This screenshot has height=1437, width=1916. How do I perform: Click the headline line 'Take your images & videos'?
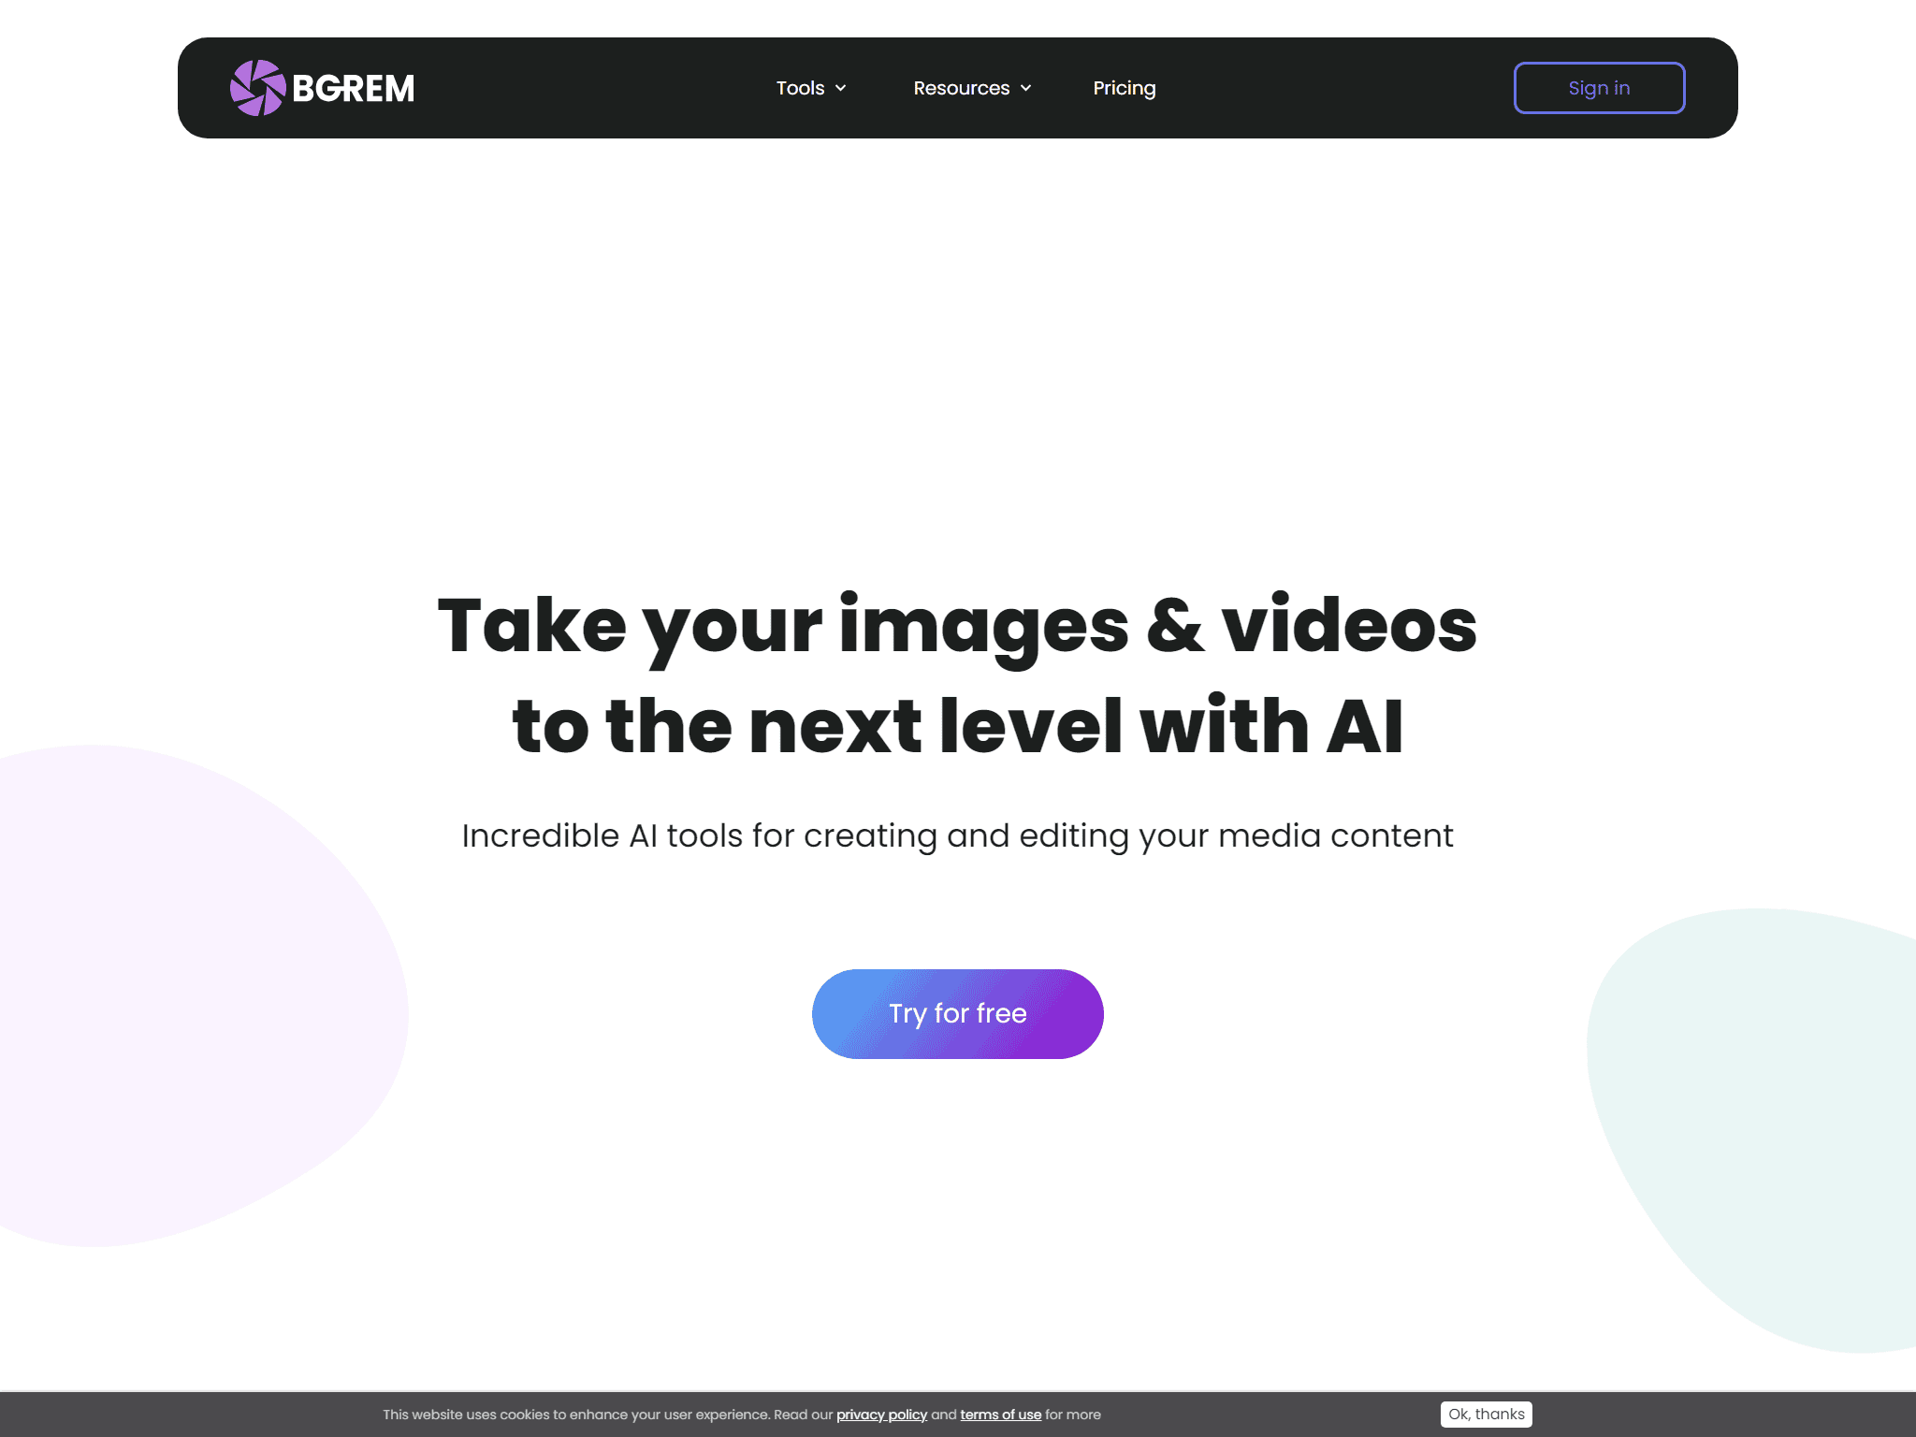(x=957, y=626)
